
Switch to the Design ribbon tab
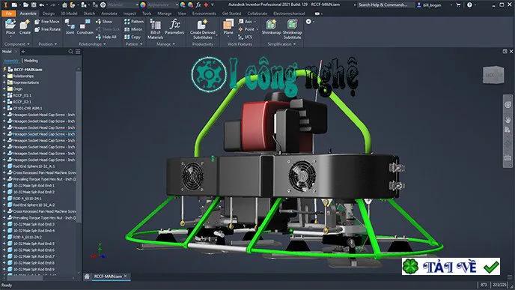[48, 13]
